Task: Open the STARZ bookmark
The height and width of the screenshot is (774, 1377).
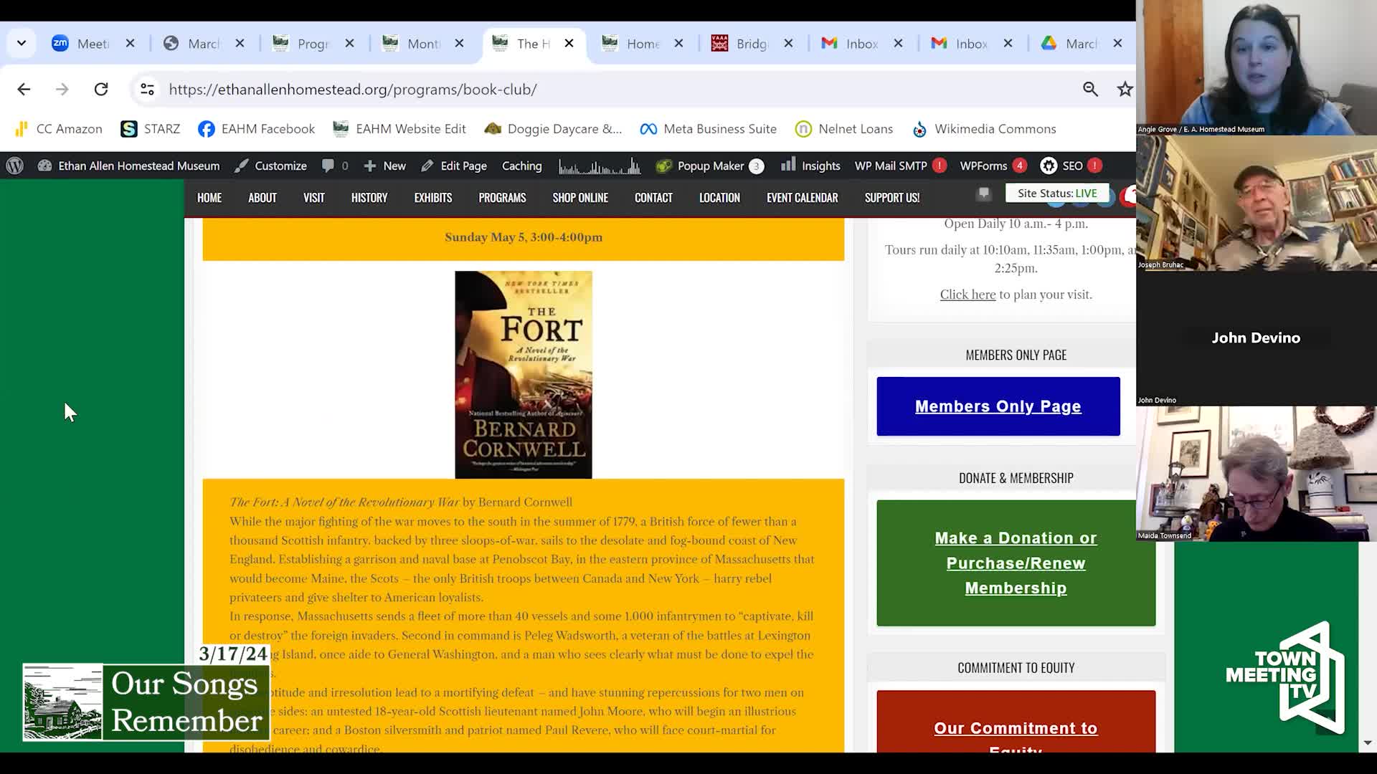Action: point(151,129)
